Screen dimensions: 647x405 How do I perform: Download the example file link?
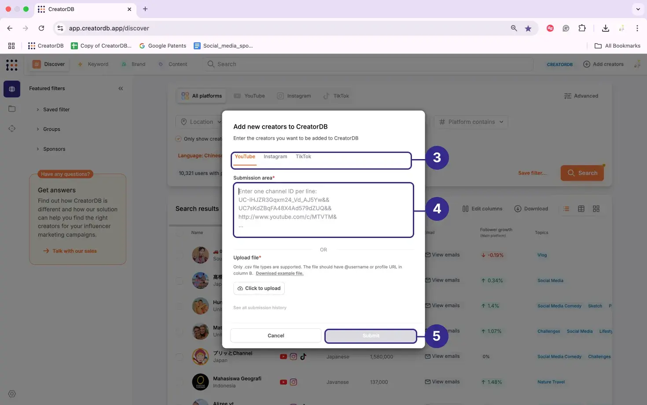(x=279, y=274)
